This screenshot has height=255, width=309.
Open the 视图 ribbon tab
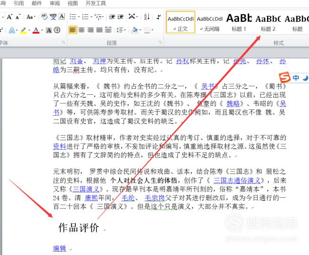point(73,3)
